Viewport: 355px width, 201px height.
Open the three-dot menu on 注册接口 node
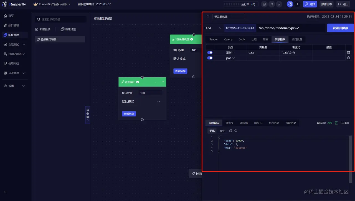pyautogui.click(x=162, y=82)
